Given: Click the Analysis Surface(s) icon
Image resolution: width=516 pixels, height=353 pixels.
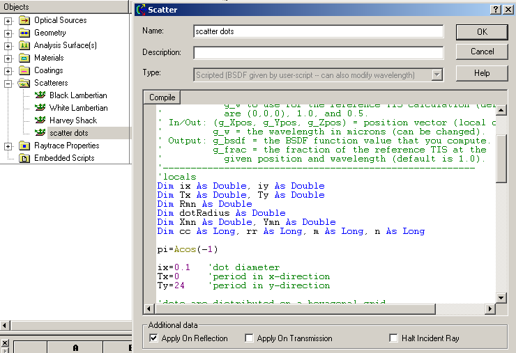Looking at the screenshot, I should coord(24,45).
